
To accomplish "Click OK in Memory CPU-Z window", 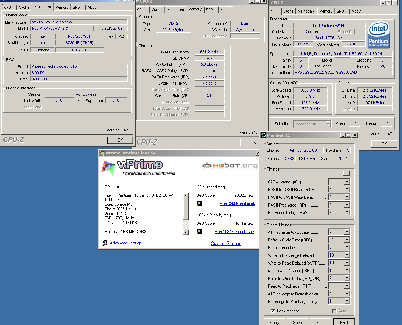I will 250,142.
